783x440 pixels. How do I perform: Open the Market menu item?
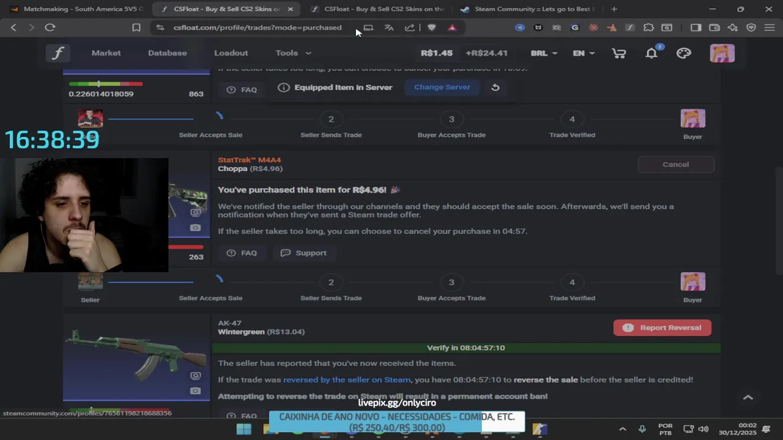(x=106, y=53)
